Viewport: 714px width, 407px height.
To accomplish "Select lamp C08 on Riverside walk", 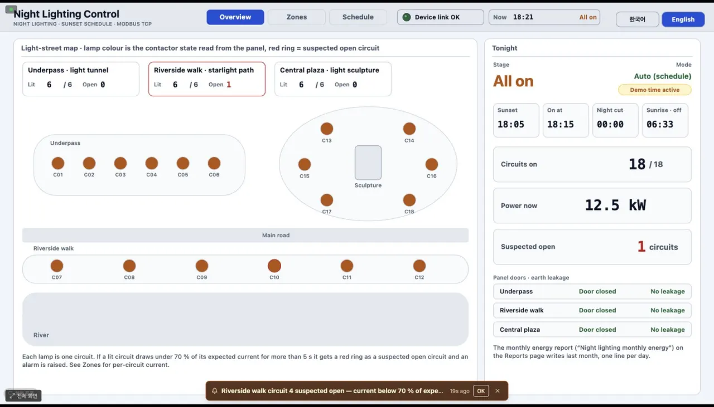I will pos(129,266).
